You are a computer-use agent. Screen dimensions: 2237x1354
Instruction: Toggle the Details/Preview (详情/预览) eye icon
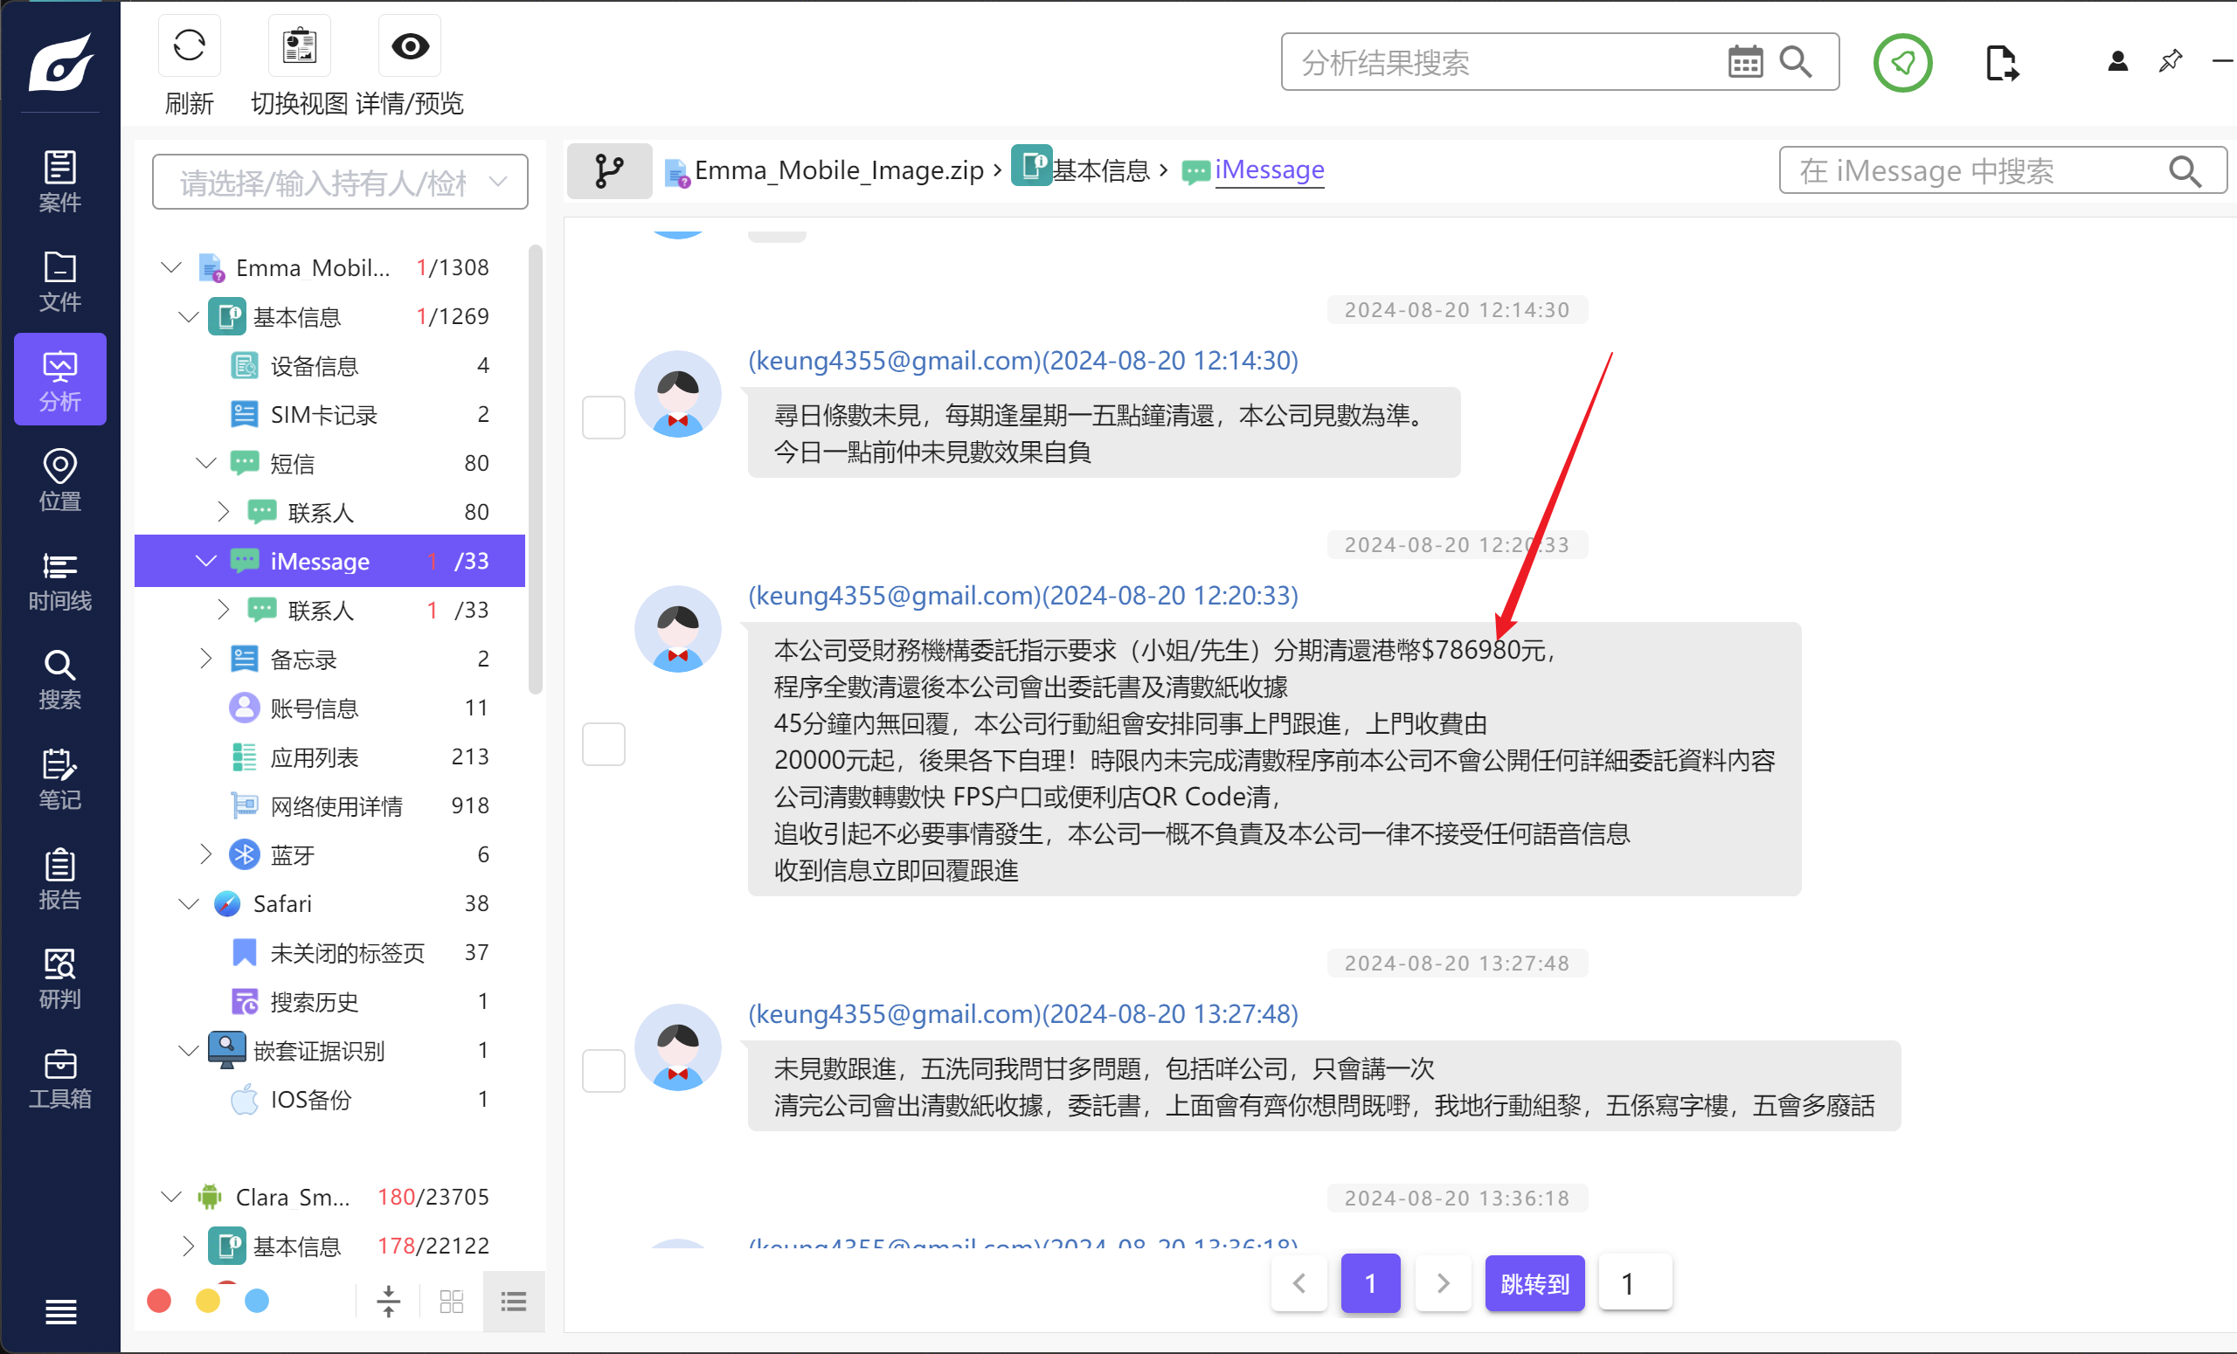pyautogui.click(x=410, y=46)
